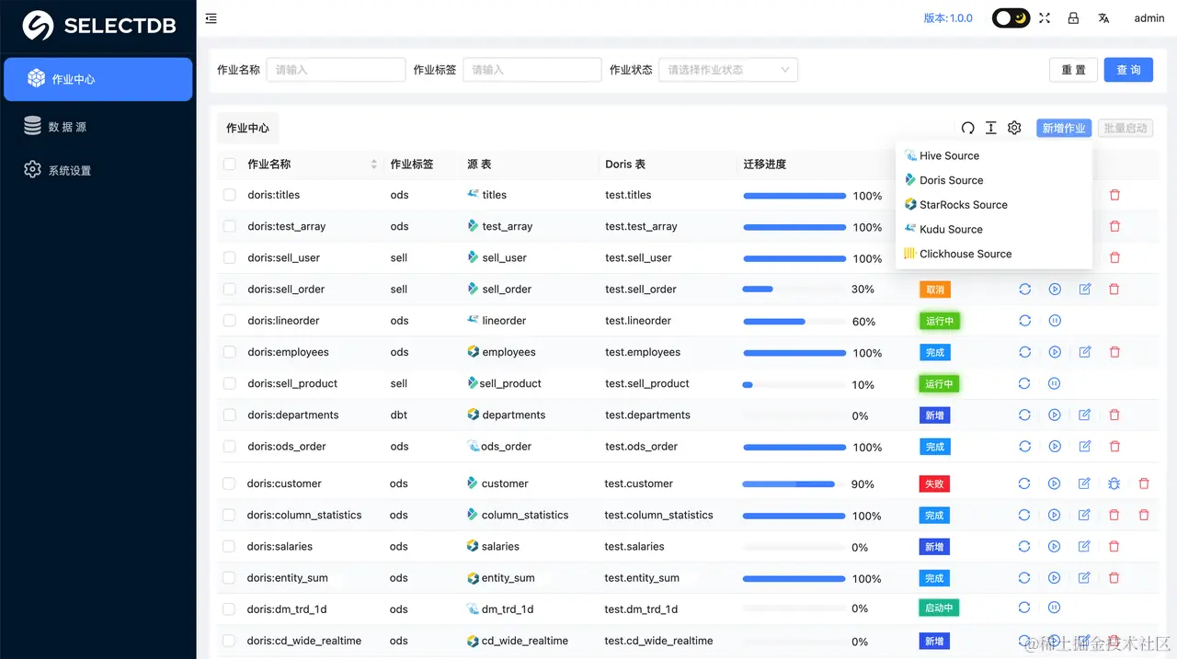Focus the 作业名称 input field

coord(336,70)
